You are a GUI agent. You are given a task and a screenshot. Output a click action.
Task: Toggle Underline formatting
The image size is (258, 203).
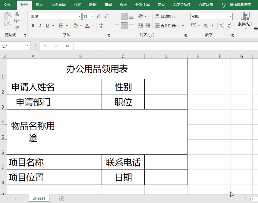[47, 26]
